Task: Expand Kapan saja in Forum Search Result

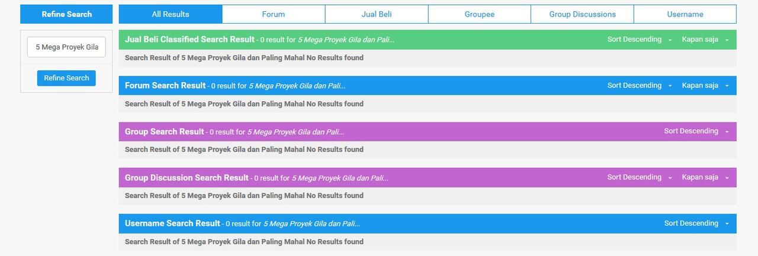Action: click(x=705, y=86)
